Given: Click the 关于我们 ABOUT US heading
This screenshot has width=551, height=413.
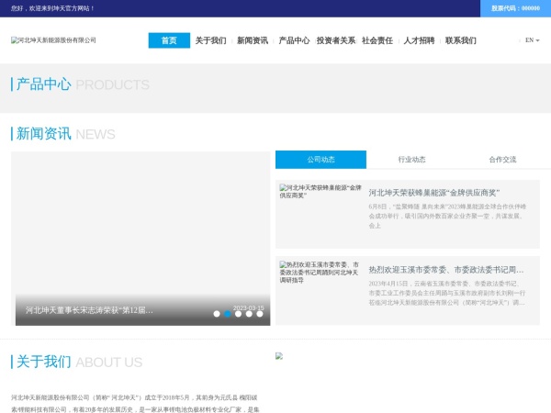Looking at the screenshot, I should 76,362.
